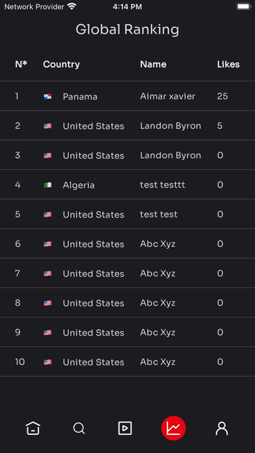Open Aimar xavier's ranking entry

127,96
